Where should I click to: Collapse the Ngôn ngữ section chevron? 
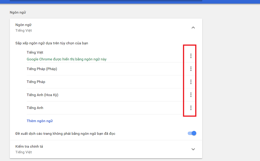click(193, 28)
